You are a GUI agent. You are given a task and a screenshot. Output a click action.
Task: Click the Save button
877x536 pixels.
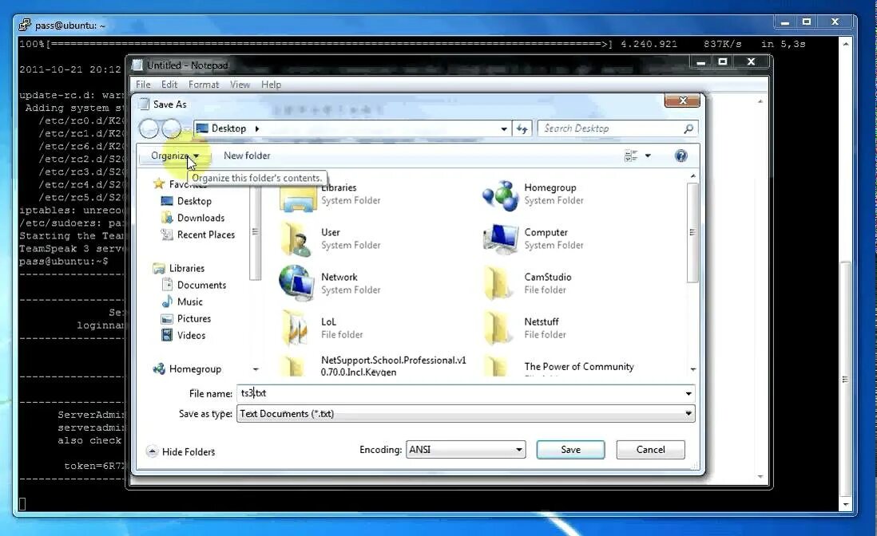pos(570,450)
